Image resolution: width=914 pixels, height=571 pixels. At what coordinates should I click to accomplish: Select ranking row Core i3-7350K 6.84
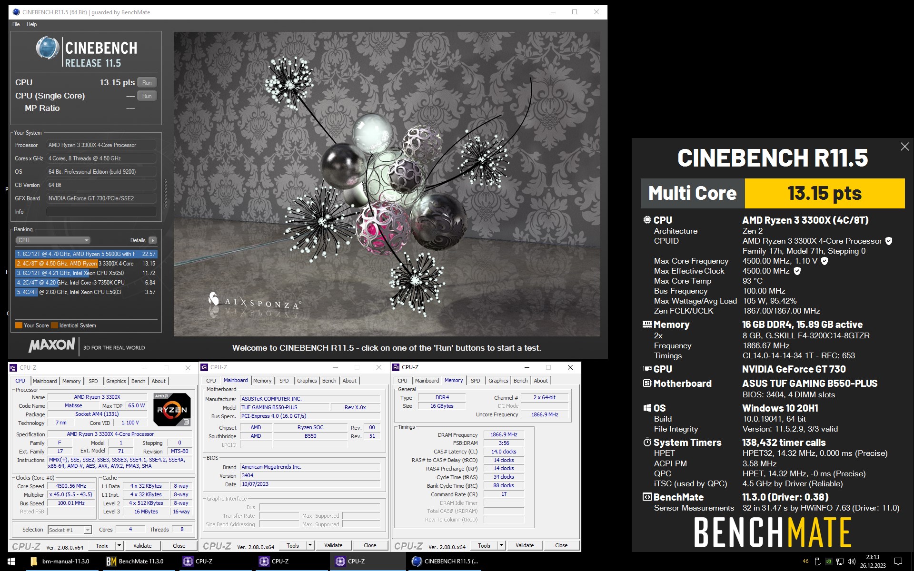click(x=86, y=283)
